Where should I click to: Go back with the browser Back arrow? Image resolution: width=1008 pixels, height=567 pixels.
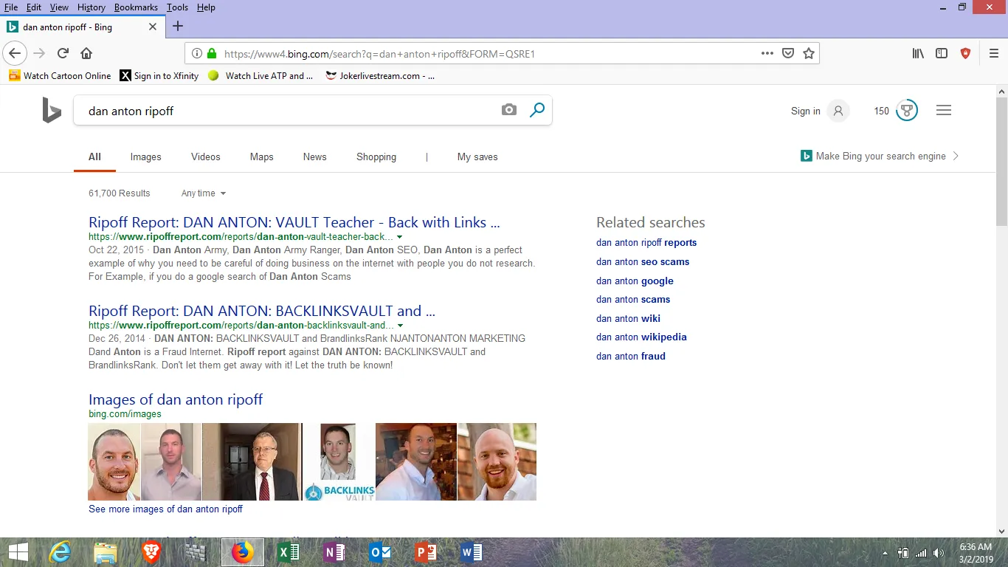pyautogui.click(x=15, y=53)
